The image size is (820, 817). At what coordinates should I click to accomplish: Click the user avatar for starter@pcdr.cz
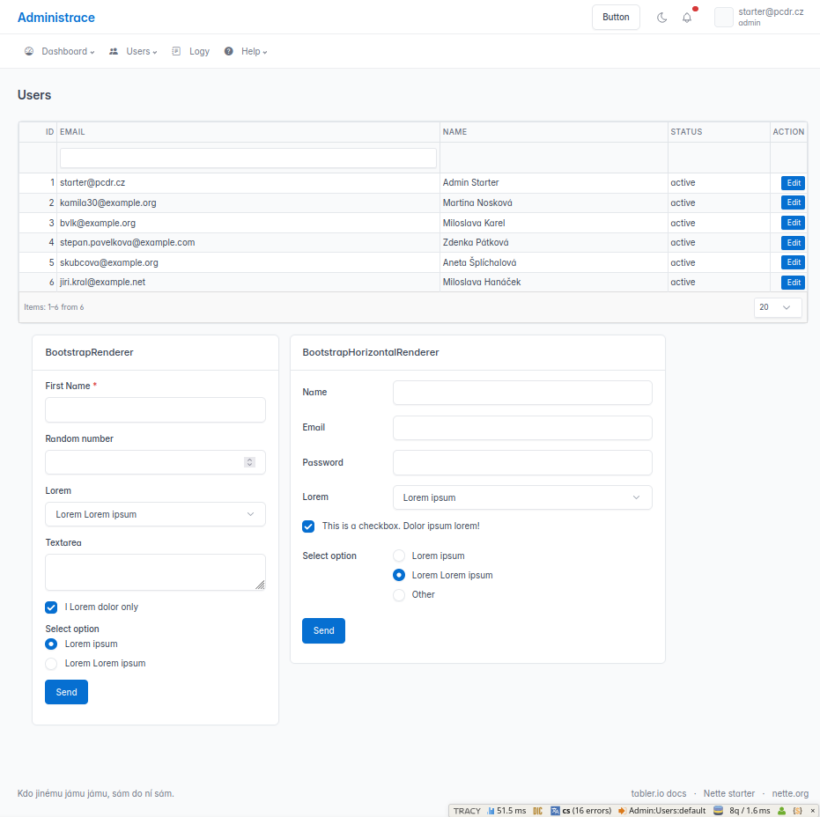click(x=724, y=18)
